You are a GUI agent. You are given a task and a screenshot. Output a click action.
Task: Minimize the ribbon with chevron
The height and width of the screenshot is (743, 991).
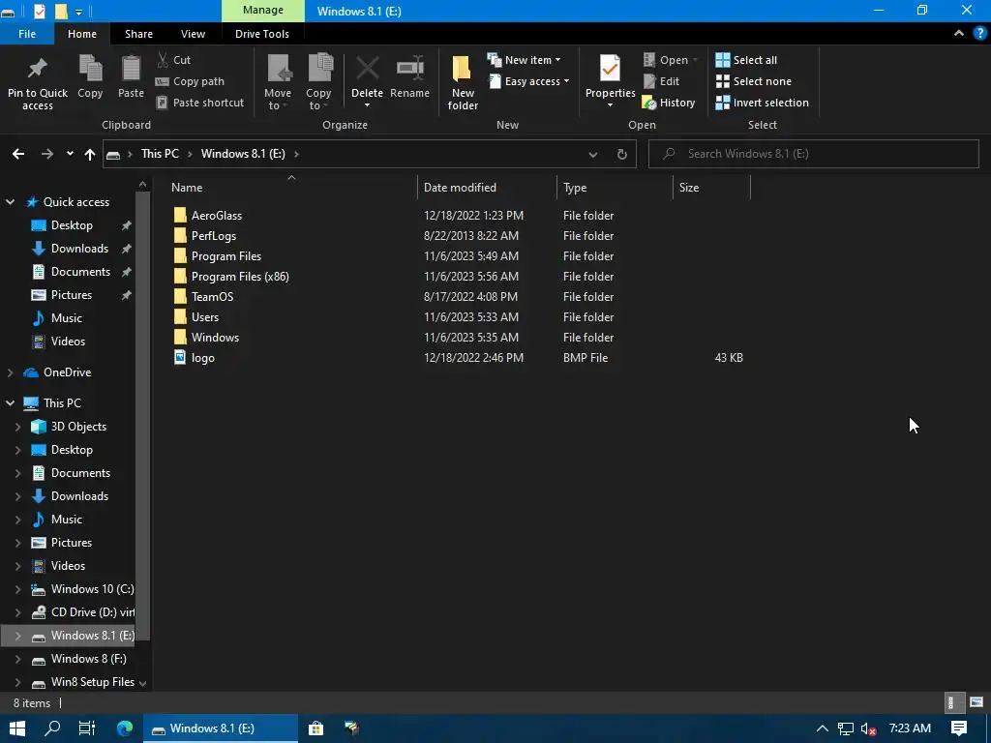point(959,34)
